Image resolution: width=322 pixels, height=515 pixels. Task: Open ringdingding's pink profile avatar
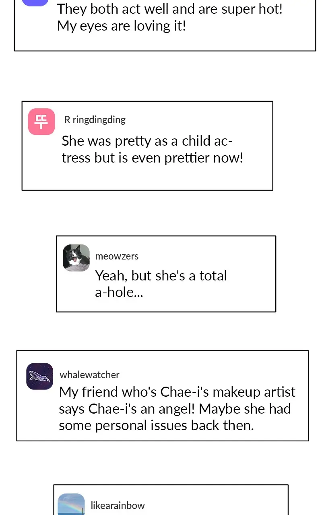tap(41, 122)
